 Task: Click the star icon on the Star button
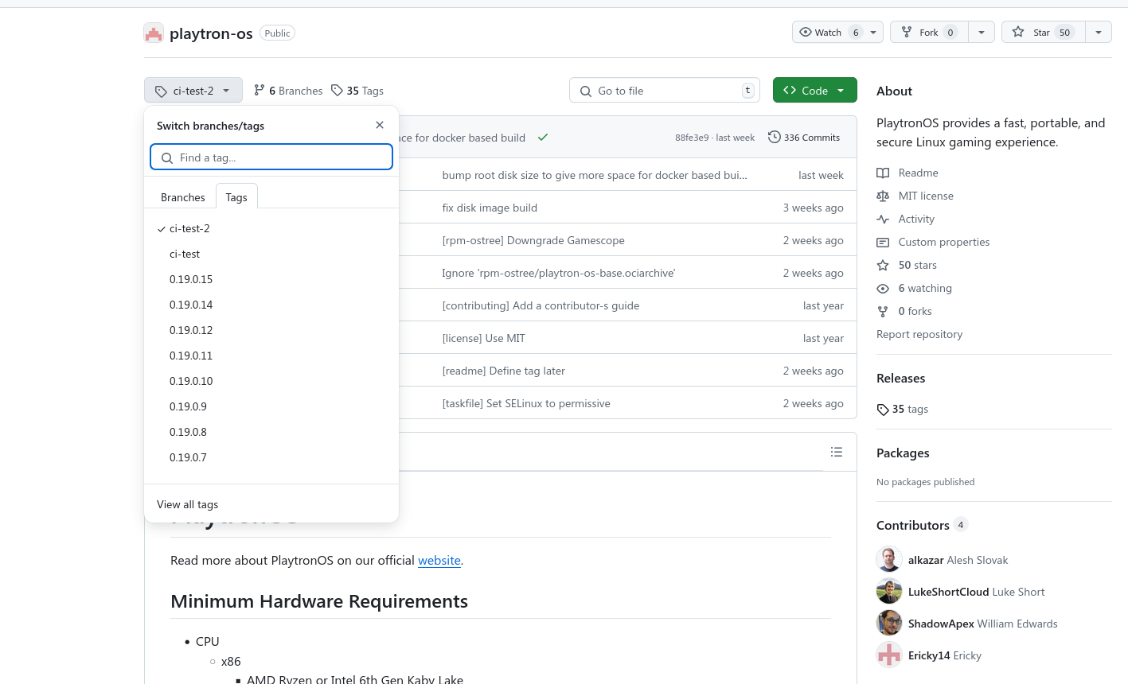click(x=1018, y=32)
